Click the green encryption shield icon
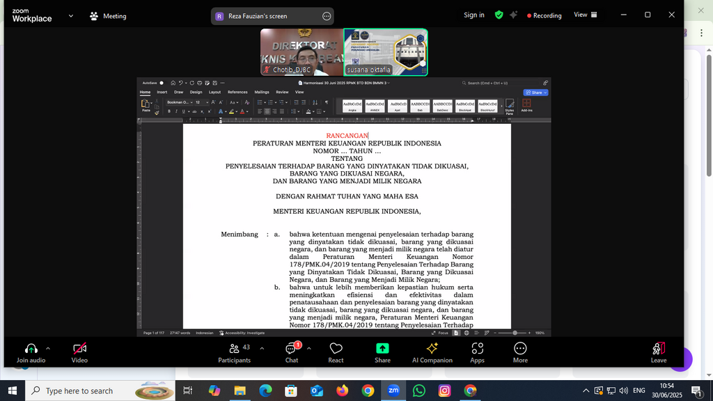This screenshot has width=713, height=401. 499,15
